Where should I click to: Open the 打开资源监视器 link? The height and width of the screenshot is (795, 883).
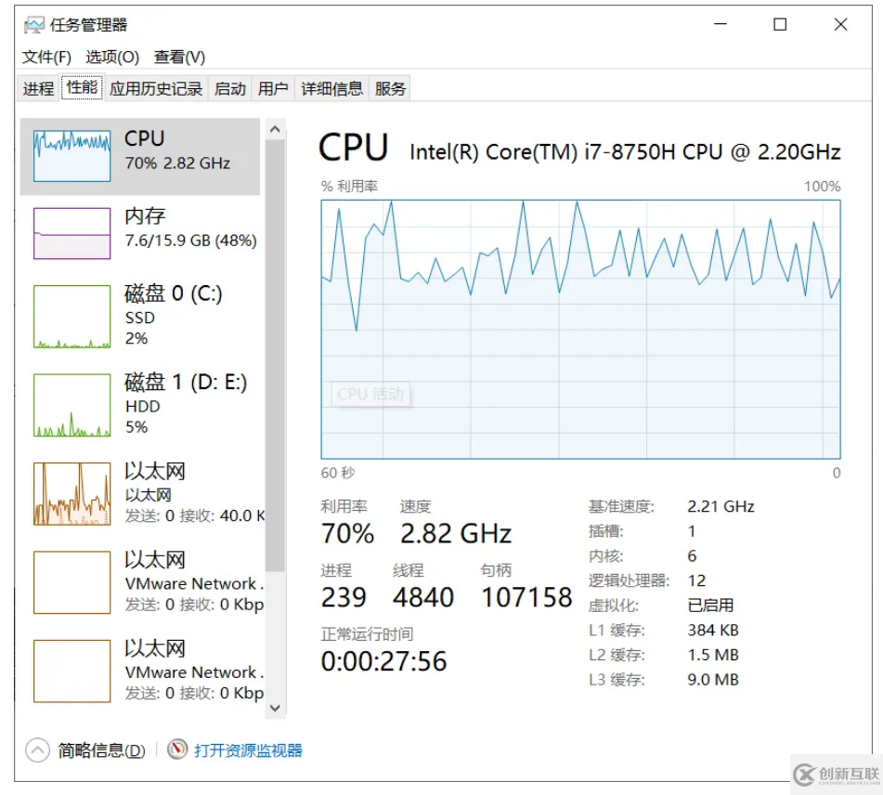click(248, 750)
